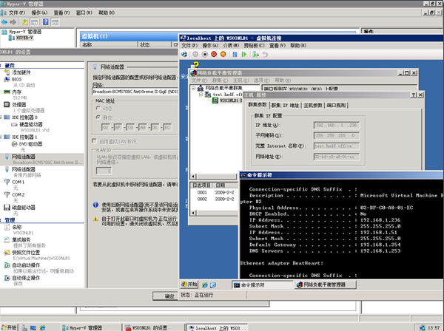This screenshot has height=331, width=444.
Task: Choose dynamic (动态) MAC address radio
Action: (x=98, y=108)
